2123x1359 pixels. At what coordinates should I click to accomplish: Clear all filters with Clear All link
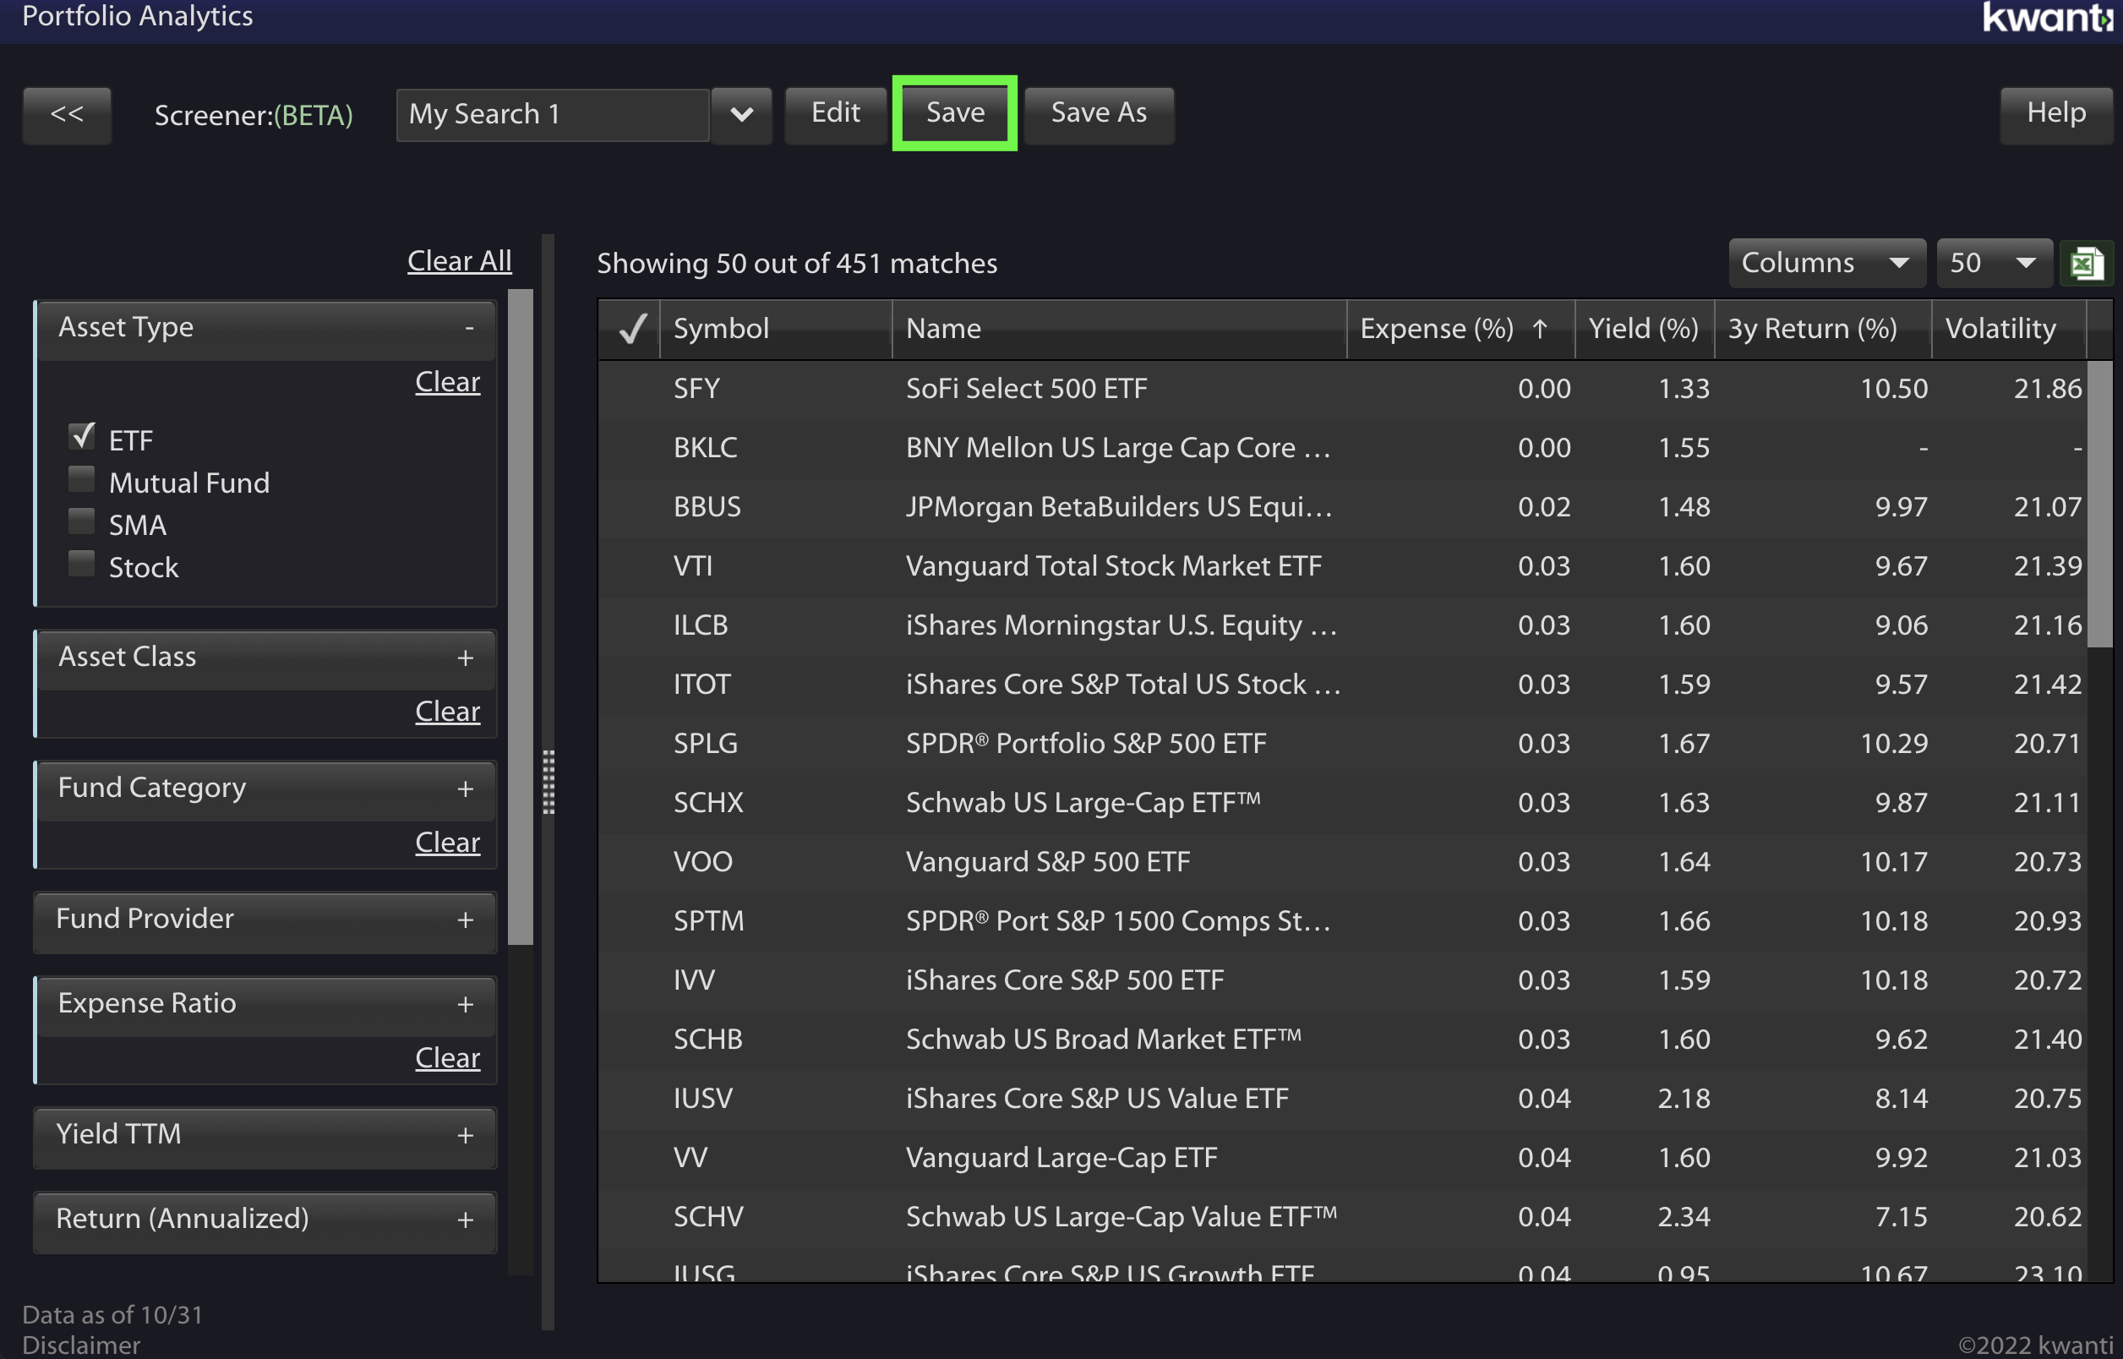[x=459, y=261]
